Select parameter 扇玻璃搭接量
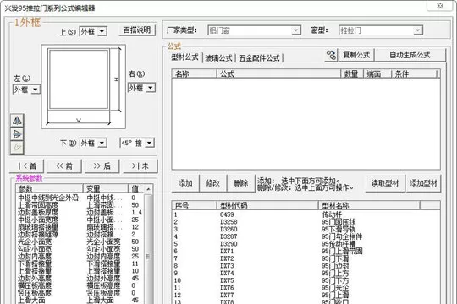Screen dimensions: 457x304 [80, 227]
